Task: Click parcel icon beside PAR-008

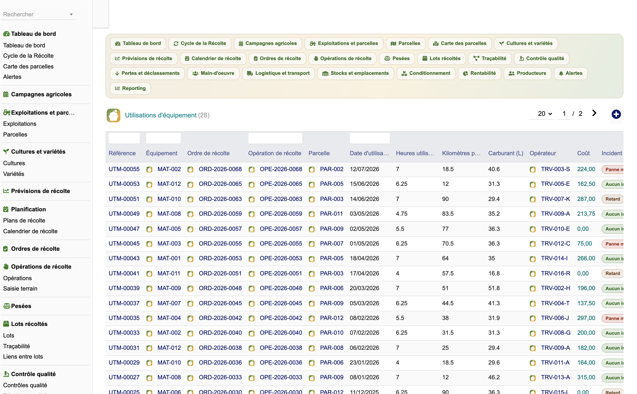Action: tap(312, 348)
